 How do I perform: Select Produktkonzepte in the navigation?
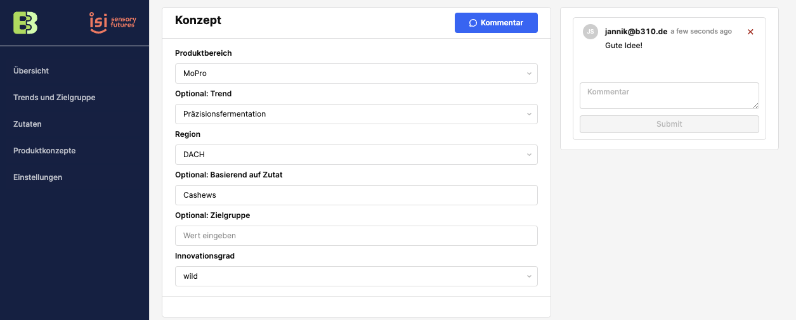coord(44,151)
